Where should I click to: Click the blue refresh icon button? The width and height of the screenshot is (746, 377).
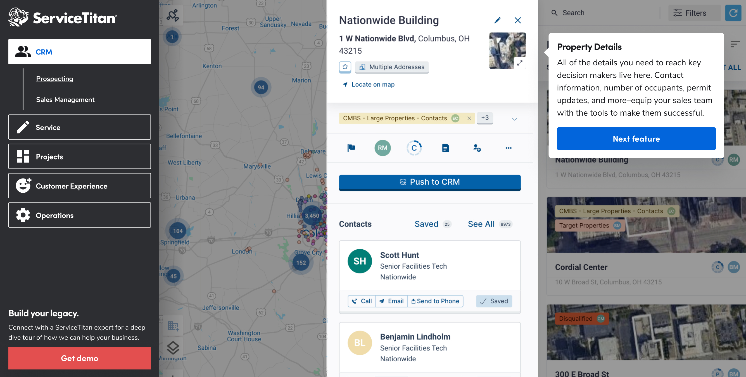[733, 13]
